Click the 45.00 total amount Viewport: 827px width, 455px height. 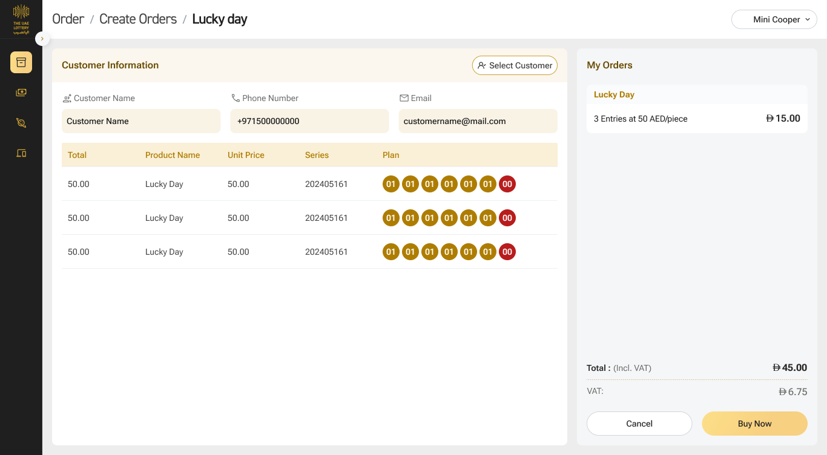point(790,368)
